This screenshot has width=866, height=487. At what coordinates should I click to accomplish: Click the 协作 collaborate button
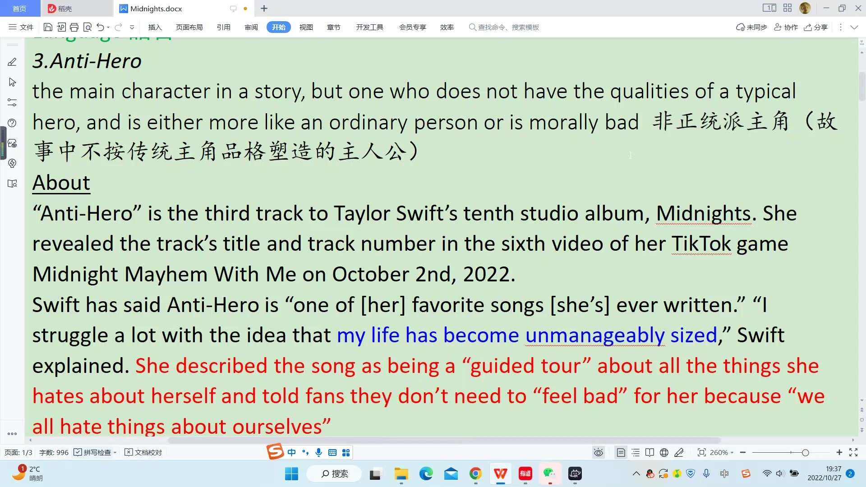786,27
